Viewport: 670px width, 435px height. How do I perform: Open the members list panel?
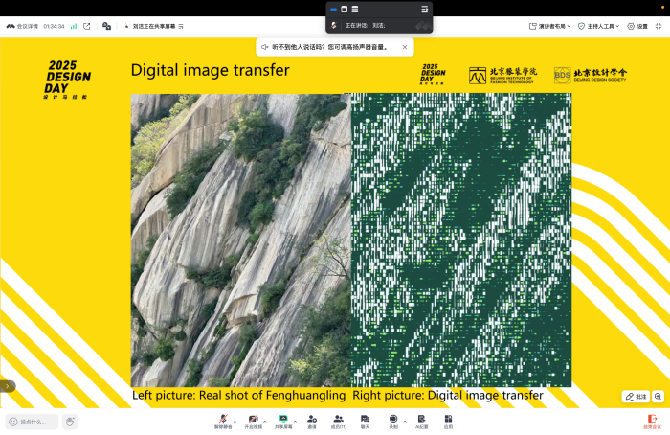pyautogui.click(x=339, y=420)
